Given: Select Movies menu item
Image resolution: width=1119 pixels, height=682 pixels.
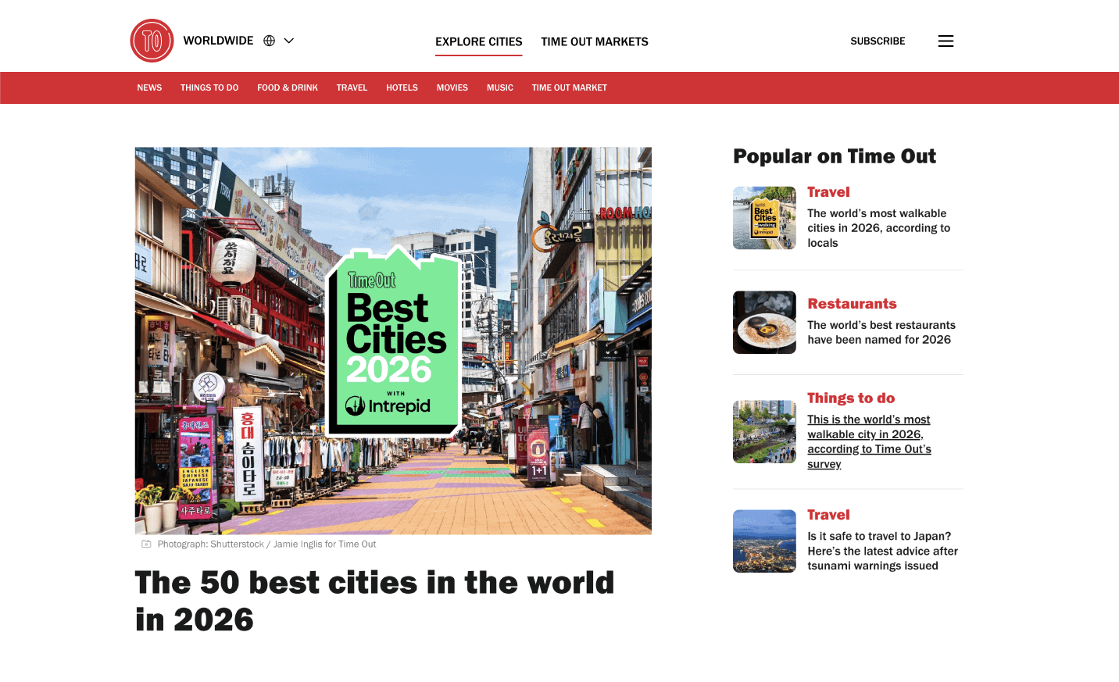Looking at the screenshot, I should point(452,87).
